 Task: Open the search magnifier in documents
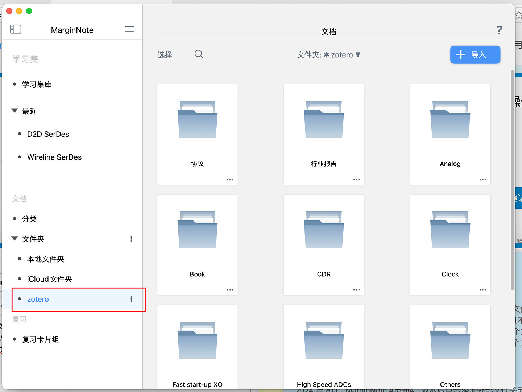click(199, 54)
